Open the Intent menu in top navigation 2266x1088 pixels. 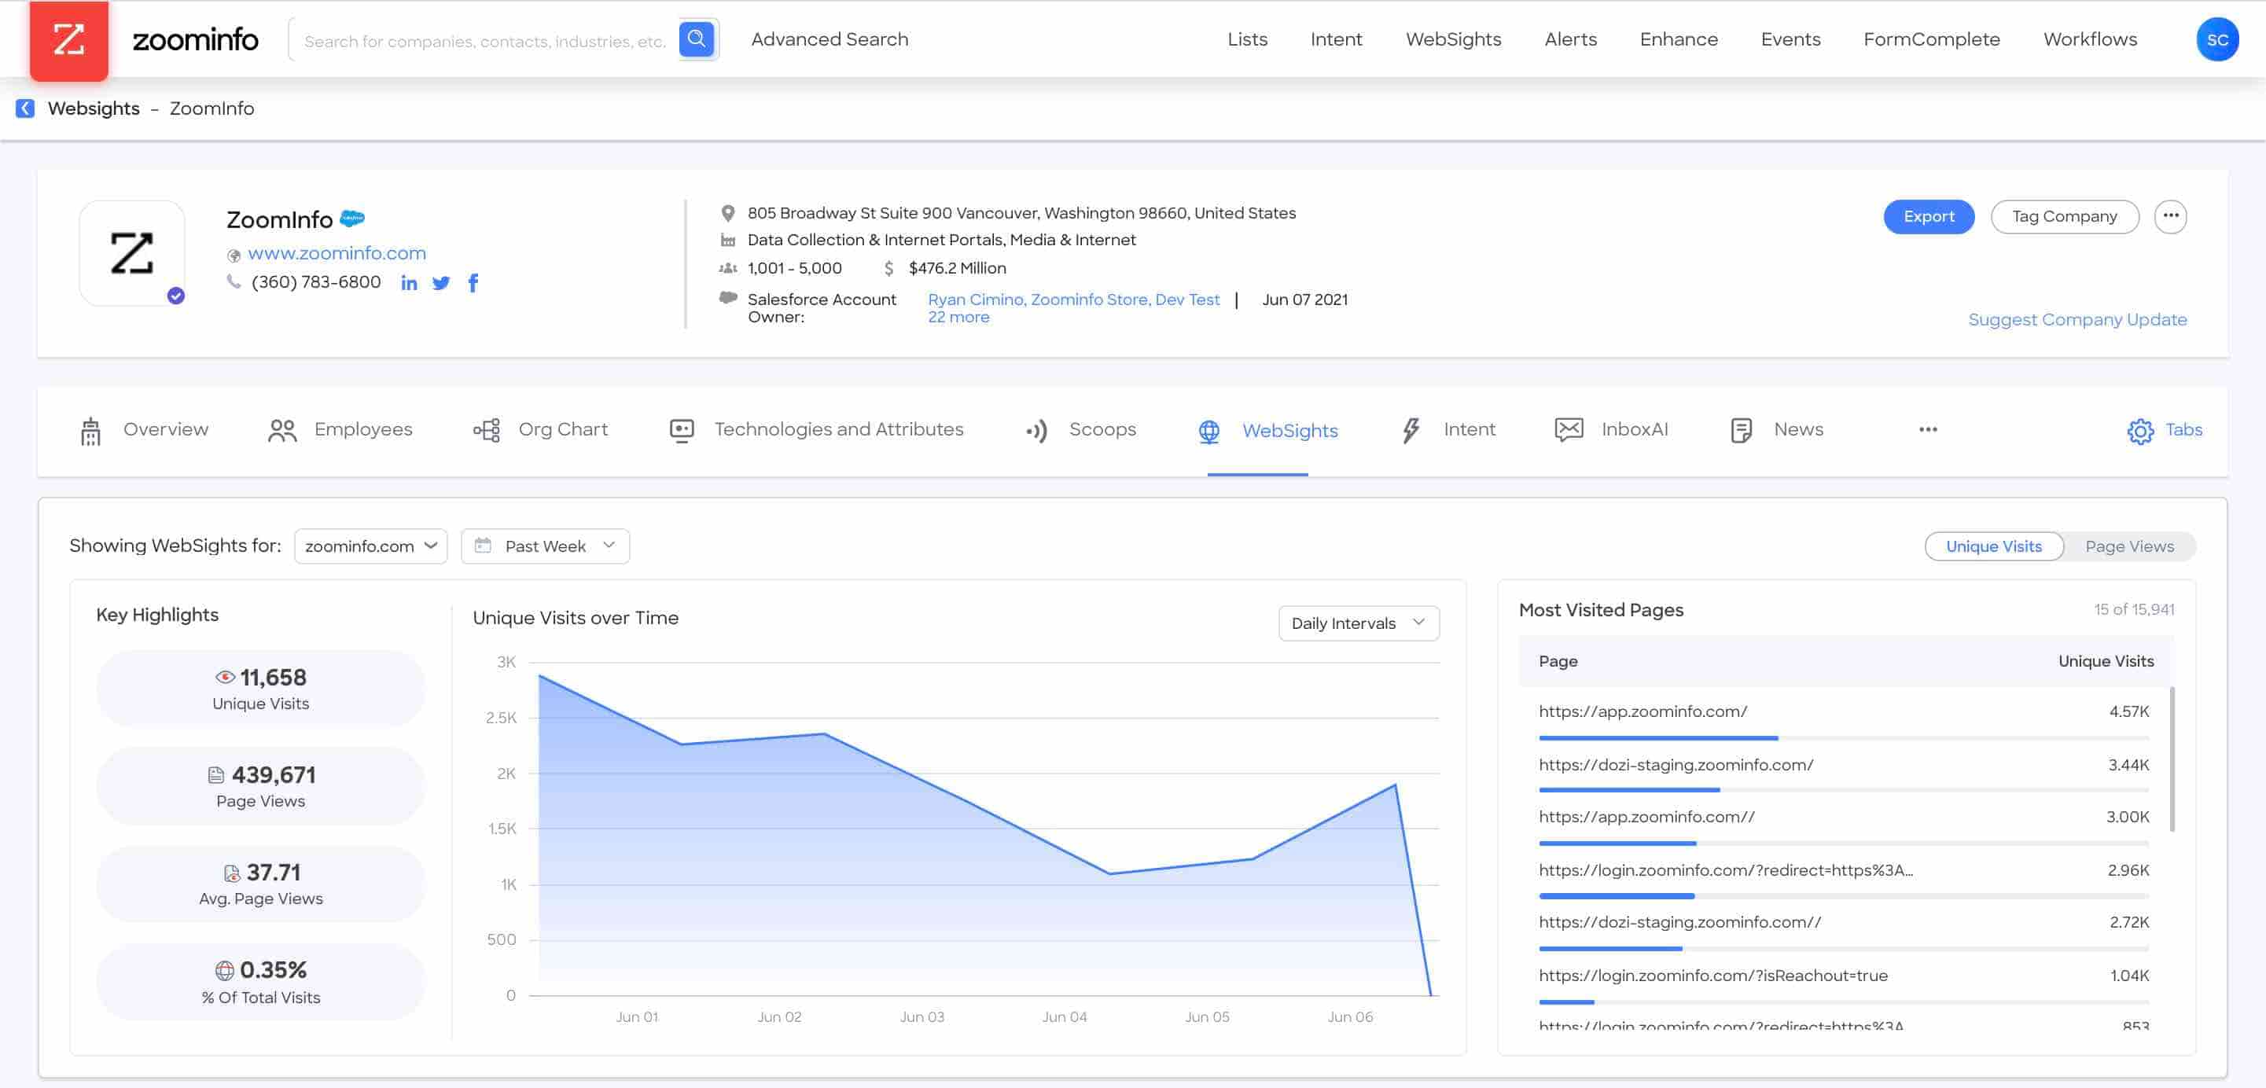1335,39
